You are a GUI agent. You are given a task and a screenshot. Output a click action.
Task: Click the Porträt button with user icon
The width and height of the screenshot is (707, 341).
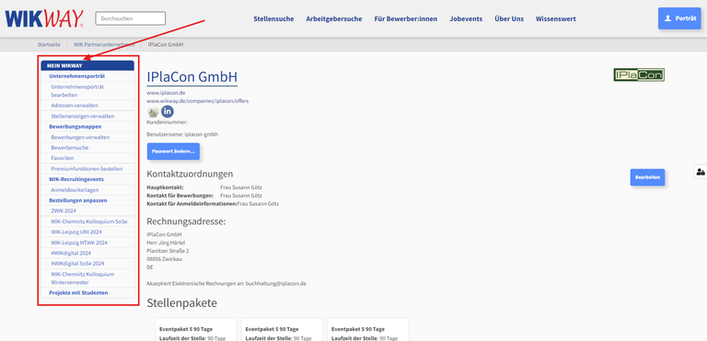click(679, 18)
